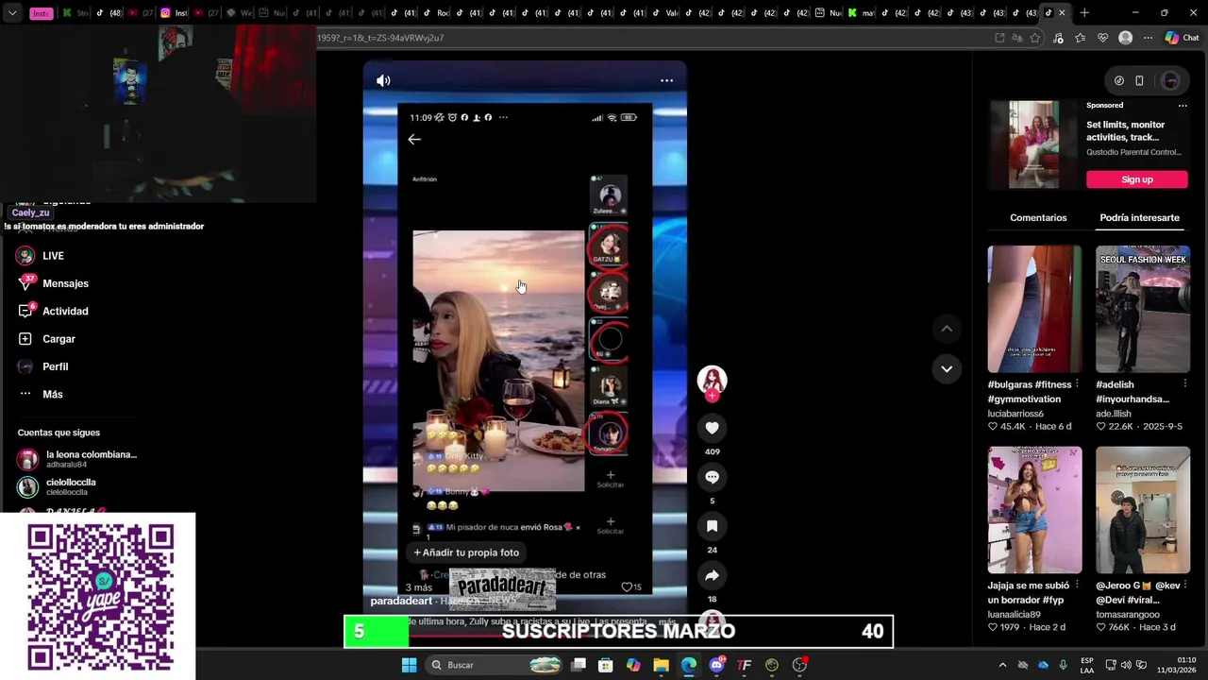Open la leona colombiana followed account

[x=77, y=459]
